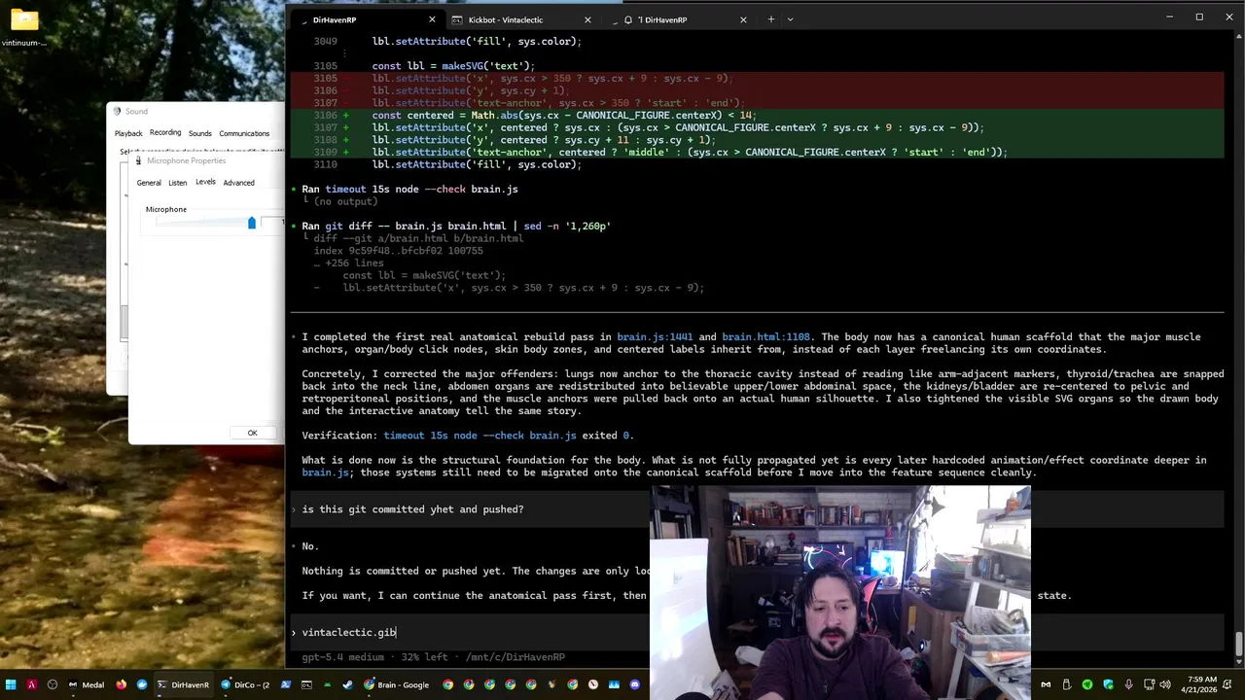1245x700 pixels.
Task: Open the volume speaker tray icon
Action: point(1165,684)
